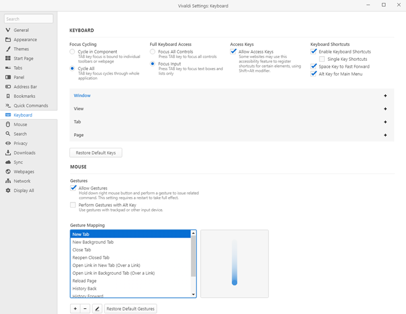The height and width of the screenshot is (314, 406).
Task: Select Close Tab gesture
Action: pyautogui.click(x=130, y=250)
